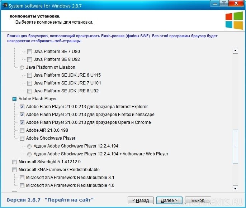Check Java Platform SE 8 U92
Viewport: 246px width, 208px height.
point(29,59)
